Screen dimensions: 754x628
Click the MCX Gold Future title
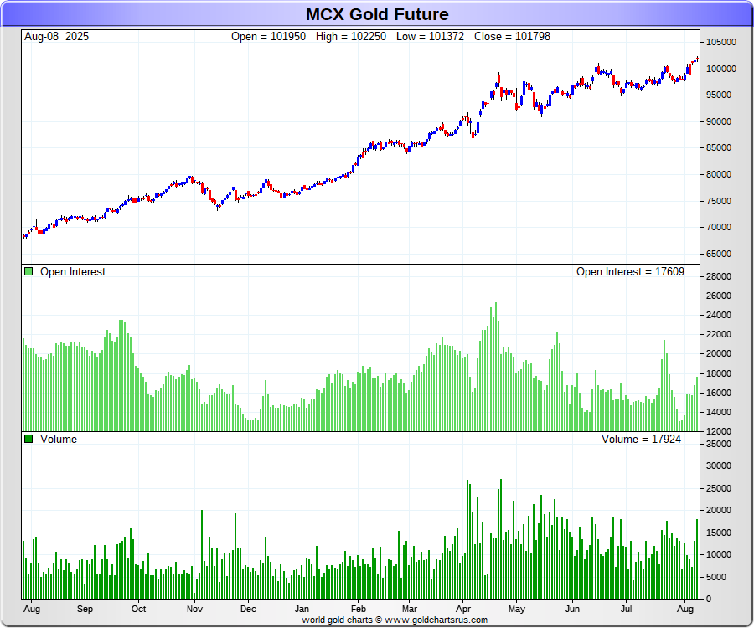377,14
